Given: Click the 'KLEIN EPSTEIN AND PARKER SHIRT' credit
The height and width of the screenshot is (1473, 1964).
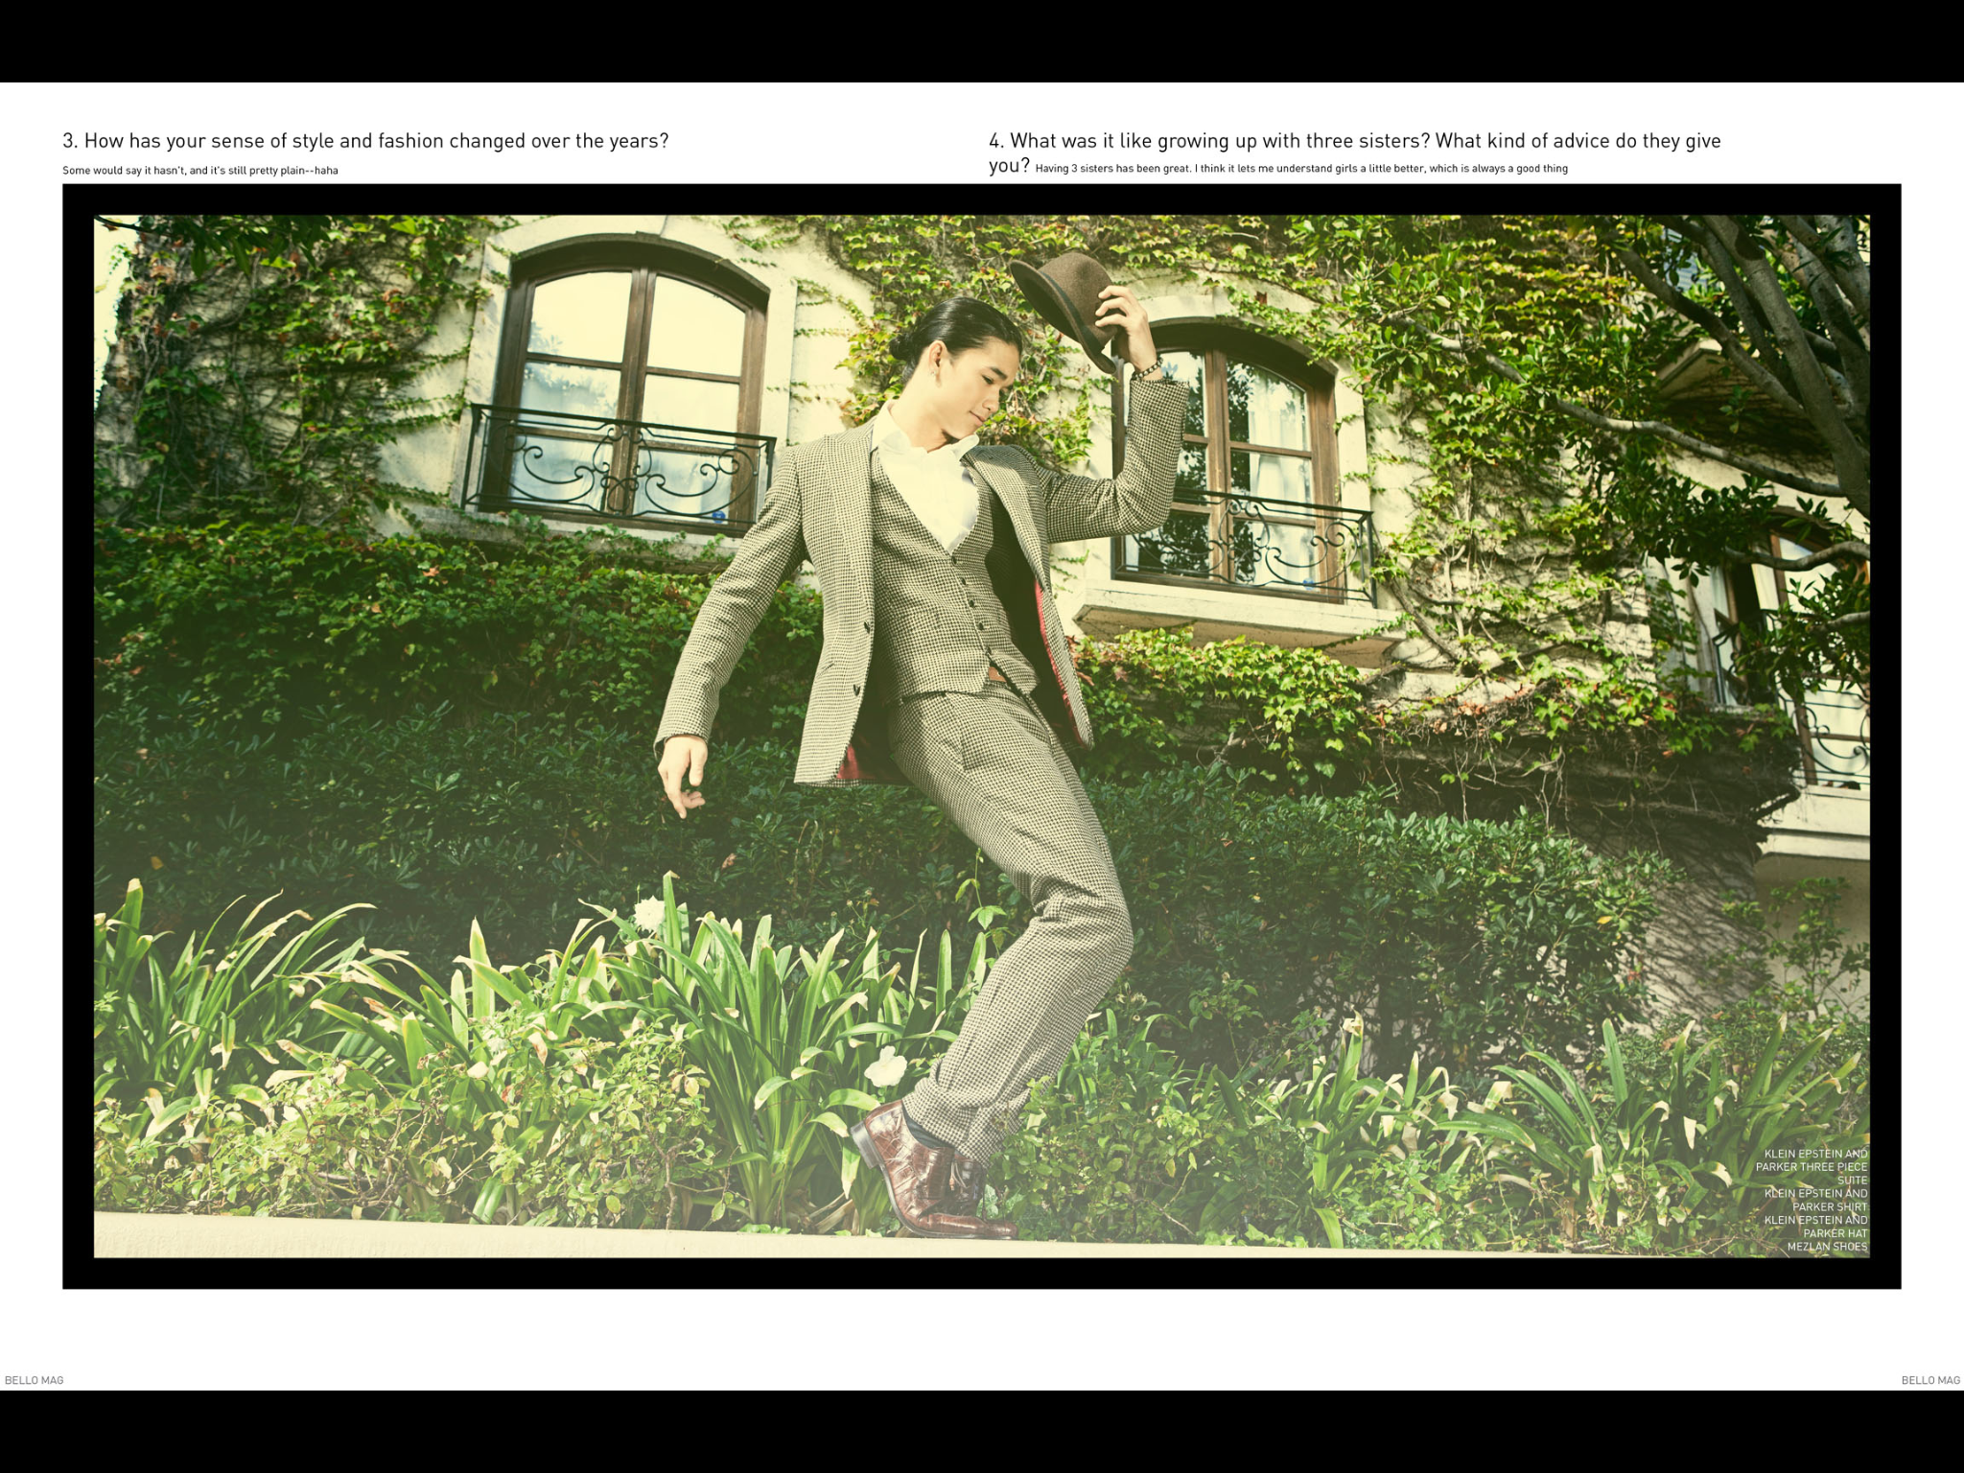Looking at the screenshot, I should coord(1815,1201).
